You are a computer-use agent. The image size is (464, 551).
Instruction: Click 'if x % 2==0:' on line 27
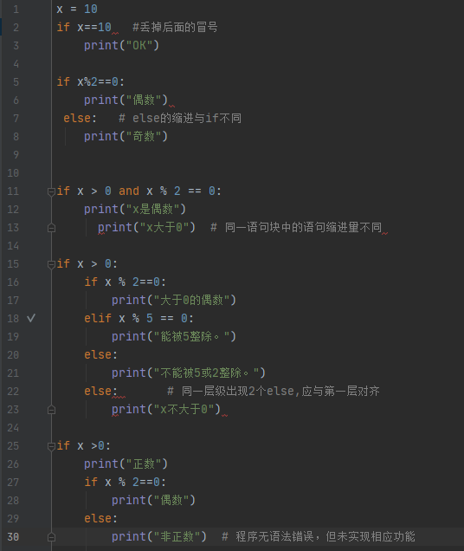coord(125,482)
